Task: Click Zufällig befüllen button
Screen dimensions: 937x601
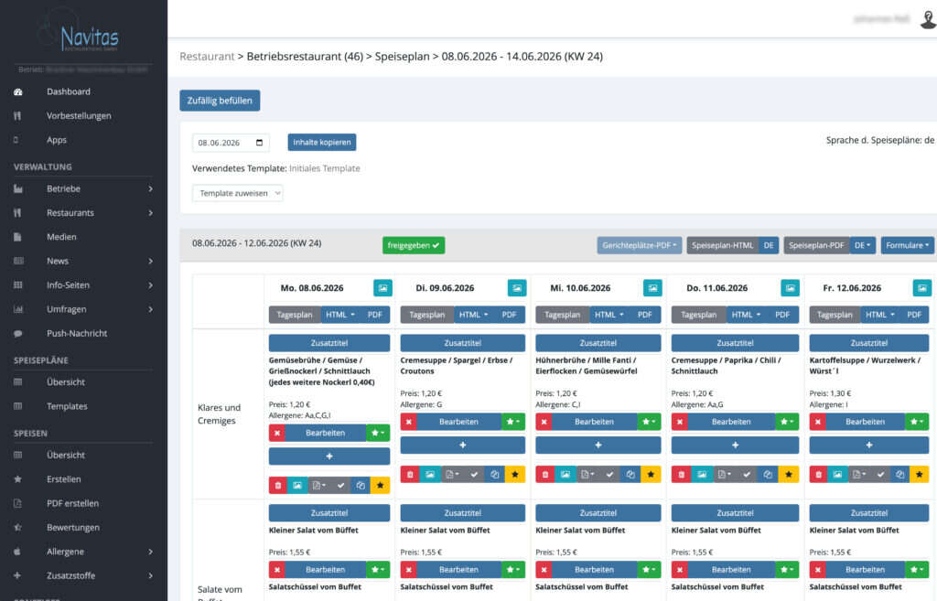Action: [220, 101]
